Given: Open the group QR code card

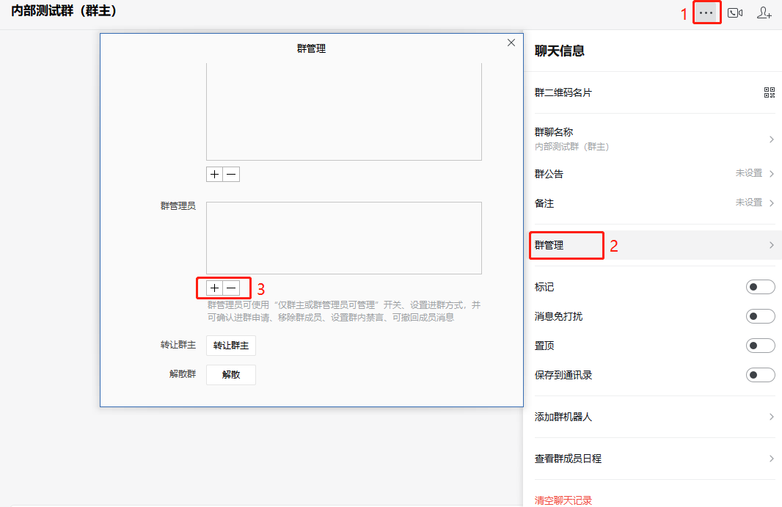Looking at the screenshot, I should tap(769, 92).
